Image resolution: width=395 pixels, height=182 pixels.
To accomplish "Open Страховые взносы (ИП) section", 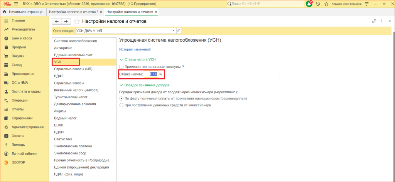I will 84,69.
